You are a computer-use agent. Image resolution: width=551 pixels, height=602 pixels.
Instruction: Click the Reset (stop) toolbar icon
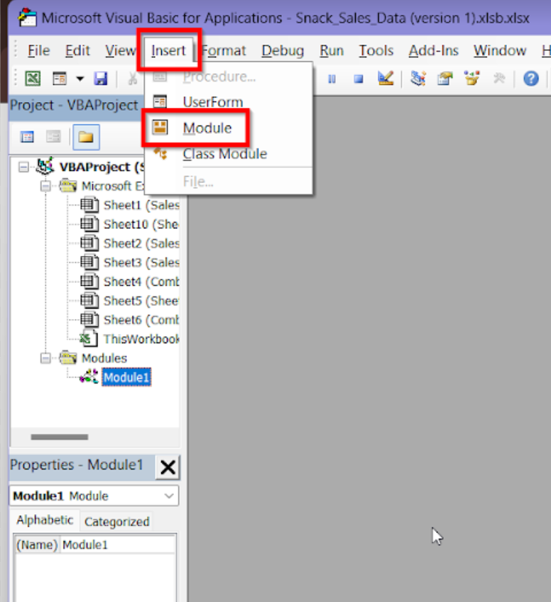[359, 79]
